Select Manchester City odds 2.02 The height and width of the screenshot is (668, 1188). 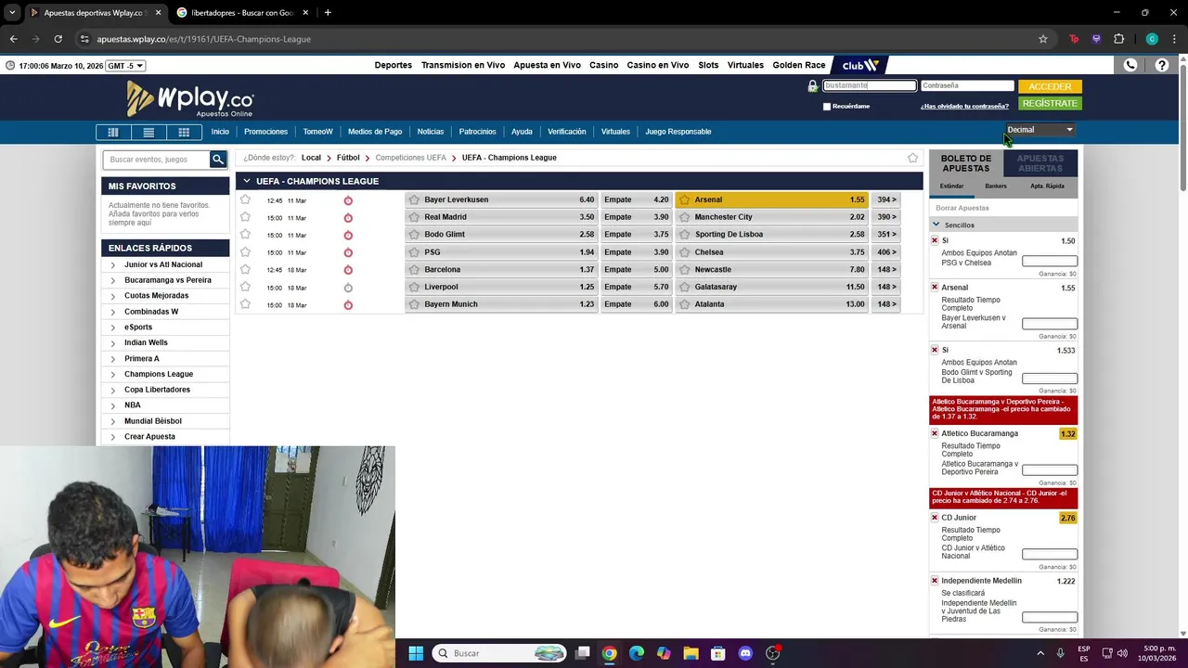pos(771,217)
